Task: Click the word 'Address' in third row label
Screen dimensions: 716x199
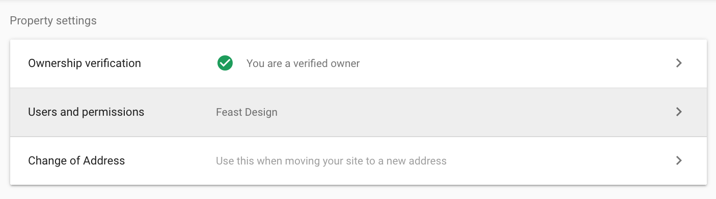Action: pos(104,161)
